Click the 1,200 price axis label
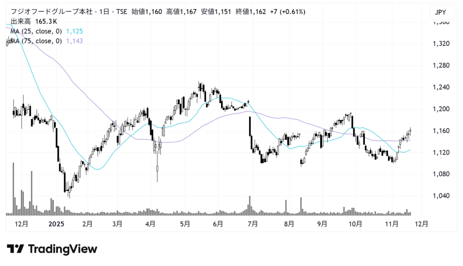 [x=439, y=109]
